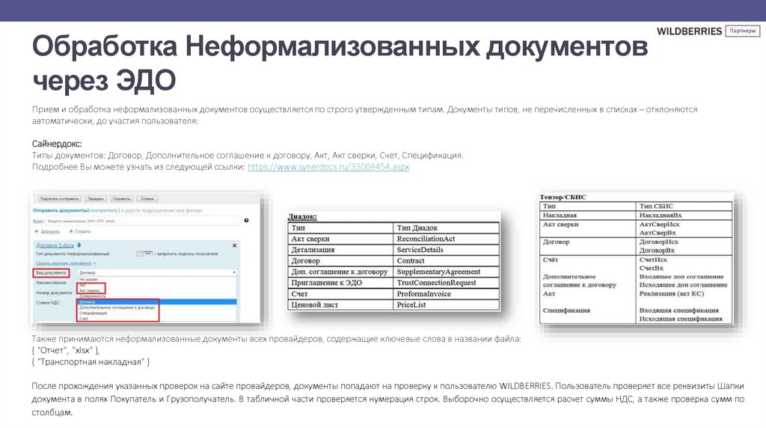766x428 pixels.
Task: Click 'ДоговорИсх' cell in СБИС table
Action: [658, 242]
